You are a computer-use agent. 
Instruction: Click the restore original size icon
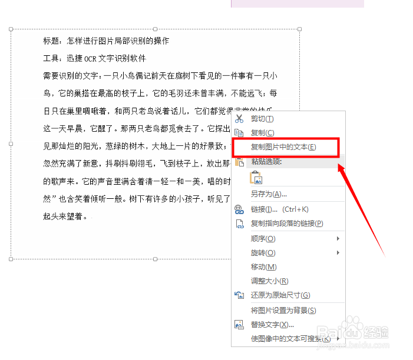(239, 295)
